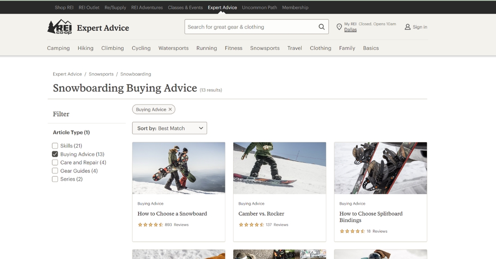Open the Climbing category

112,48
